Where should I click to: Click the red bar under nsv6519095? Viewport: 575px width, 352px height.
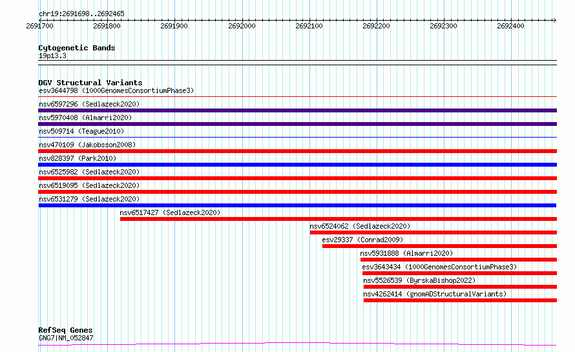click(297, 192)
